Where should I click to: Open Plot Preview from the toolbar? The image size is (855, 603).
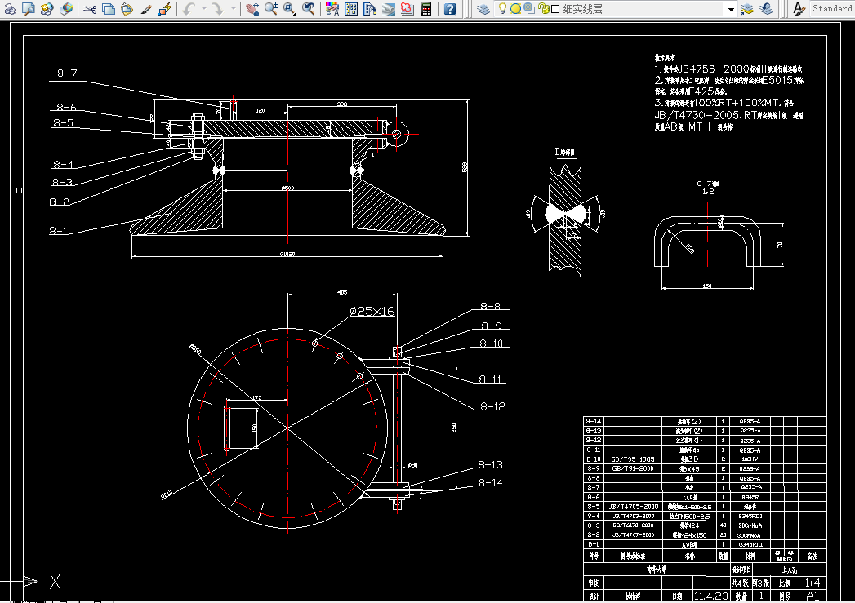click(29, 9)
